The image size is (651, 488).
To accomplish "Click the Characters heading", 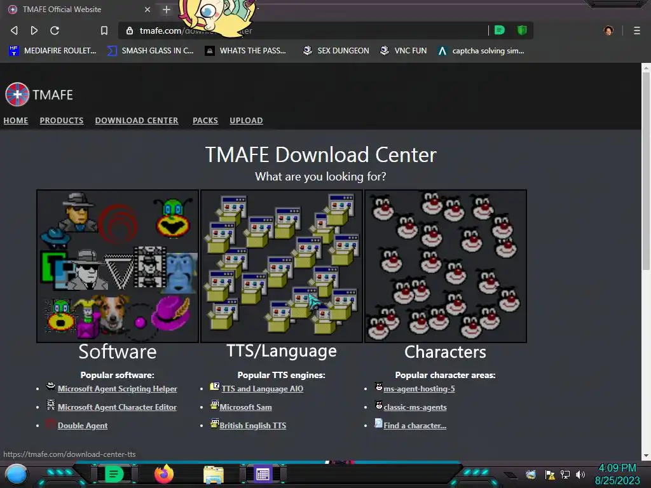I will pyautogui.click(x=445, y=352).
